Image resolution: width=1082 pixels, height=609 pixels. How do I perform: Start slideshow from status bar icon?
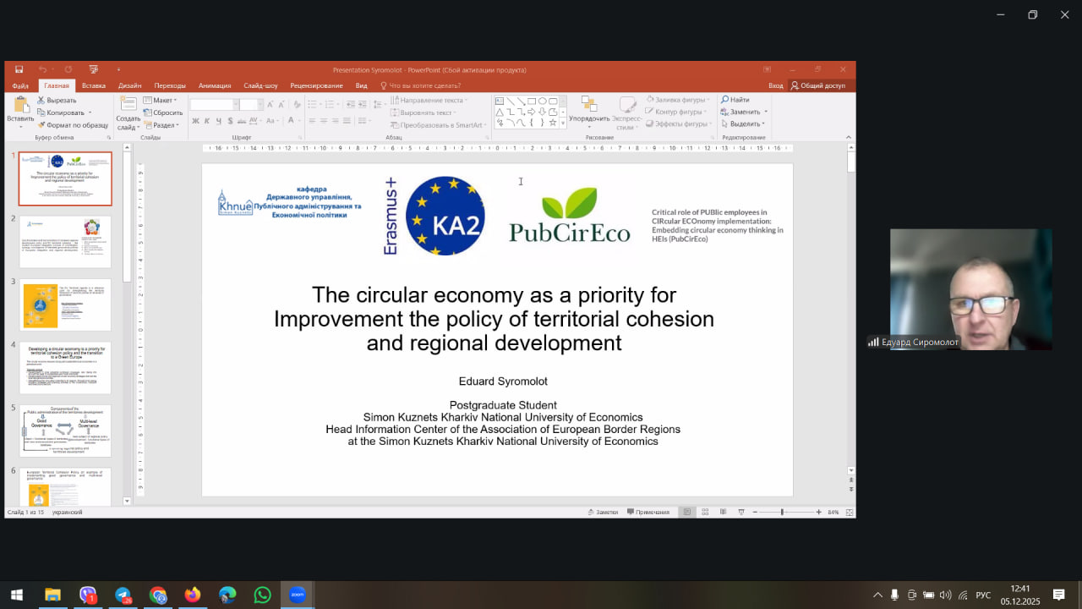point(741,512)
